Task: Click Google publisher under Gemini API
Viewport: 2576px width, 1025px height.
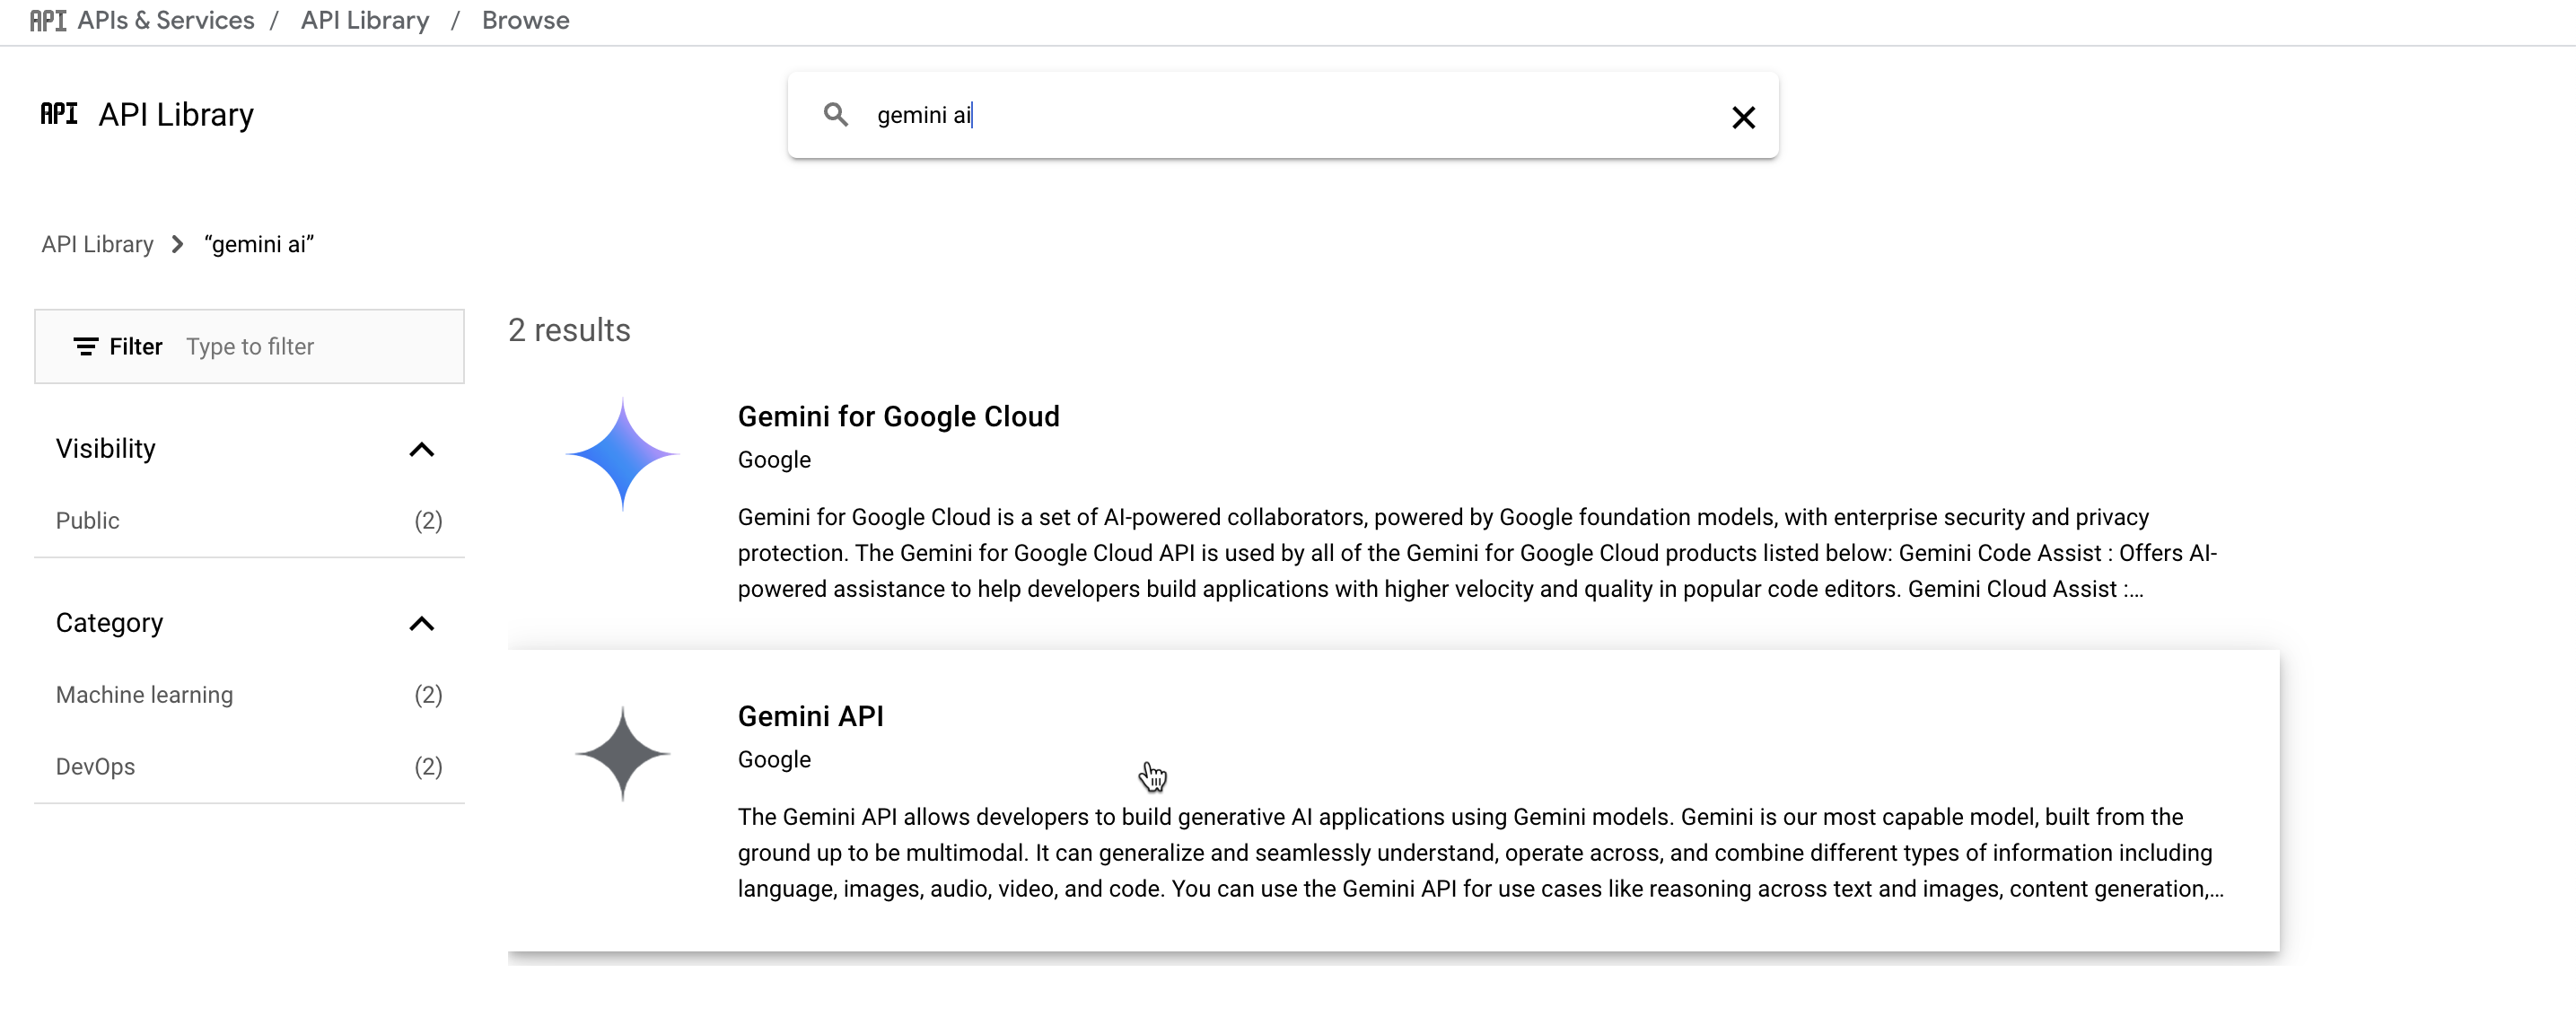Action: point(774,760)
